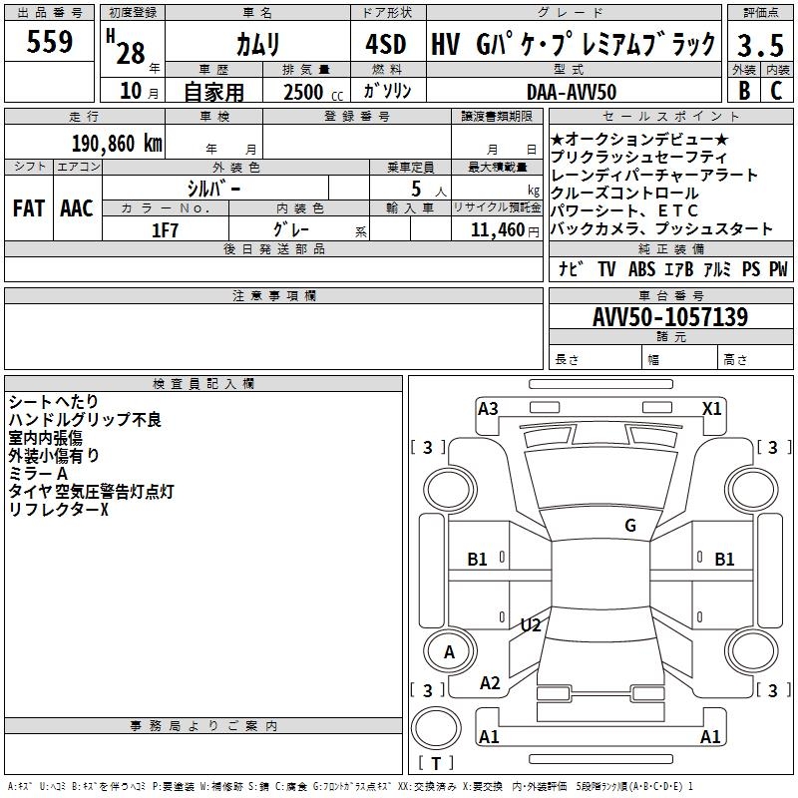
Task: Click the 純正装備 section header
Action: 670,248
